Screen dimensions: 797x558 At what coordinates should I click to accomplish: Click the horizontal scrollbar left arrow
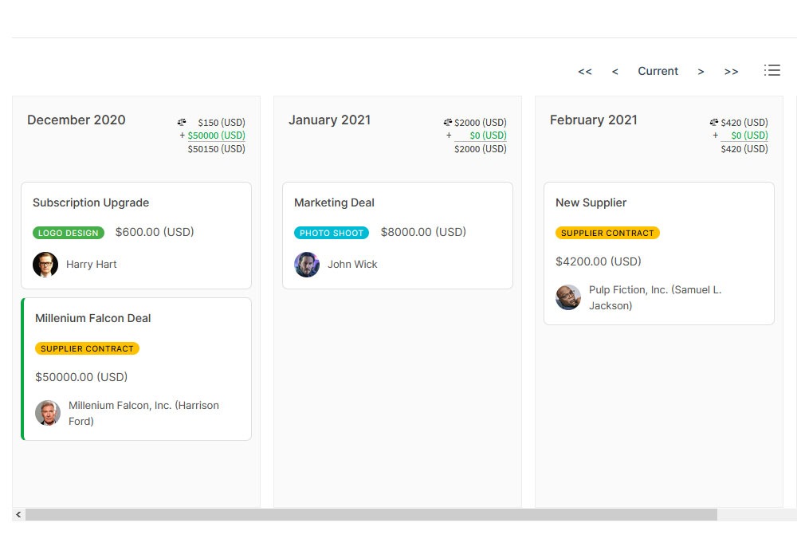(x=18, y=515)
